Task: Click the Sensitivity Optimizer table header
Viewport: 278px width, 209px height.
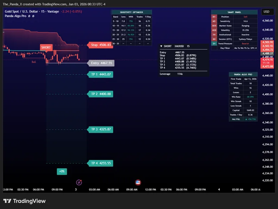Action: [131, 12]
